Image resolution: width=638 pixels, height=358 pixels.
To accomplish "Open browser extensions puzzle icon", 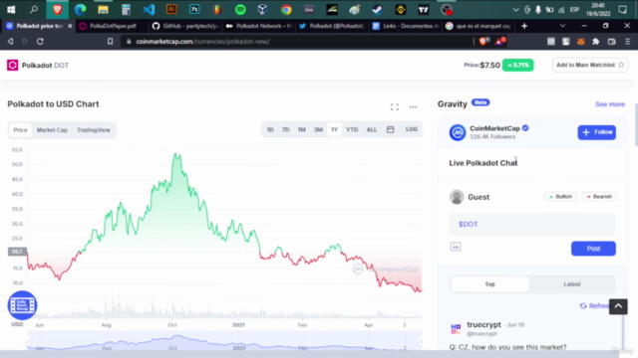I will pyautogui.click(x=596, y=42).
